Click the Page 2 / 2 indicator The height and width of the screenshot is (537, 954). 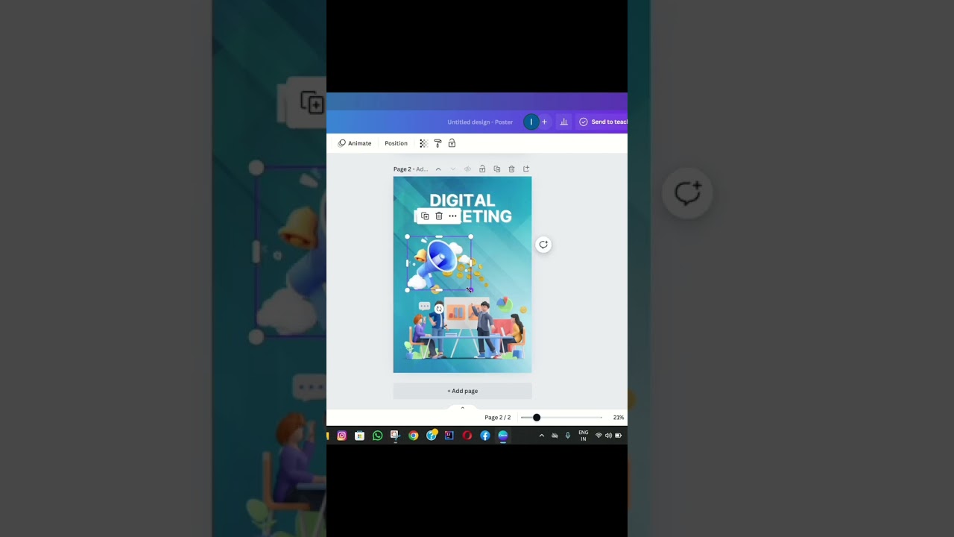(498, 418)
